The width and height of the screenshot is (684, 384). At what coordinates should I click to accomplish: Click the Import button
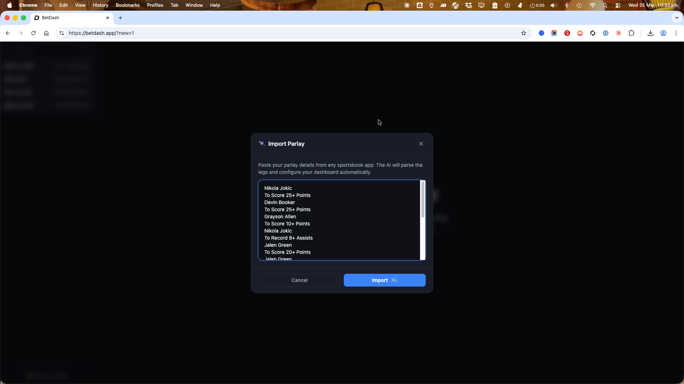click(x=384, y=280)
